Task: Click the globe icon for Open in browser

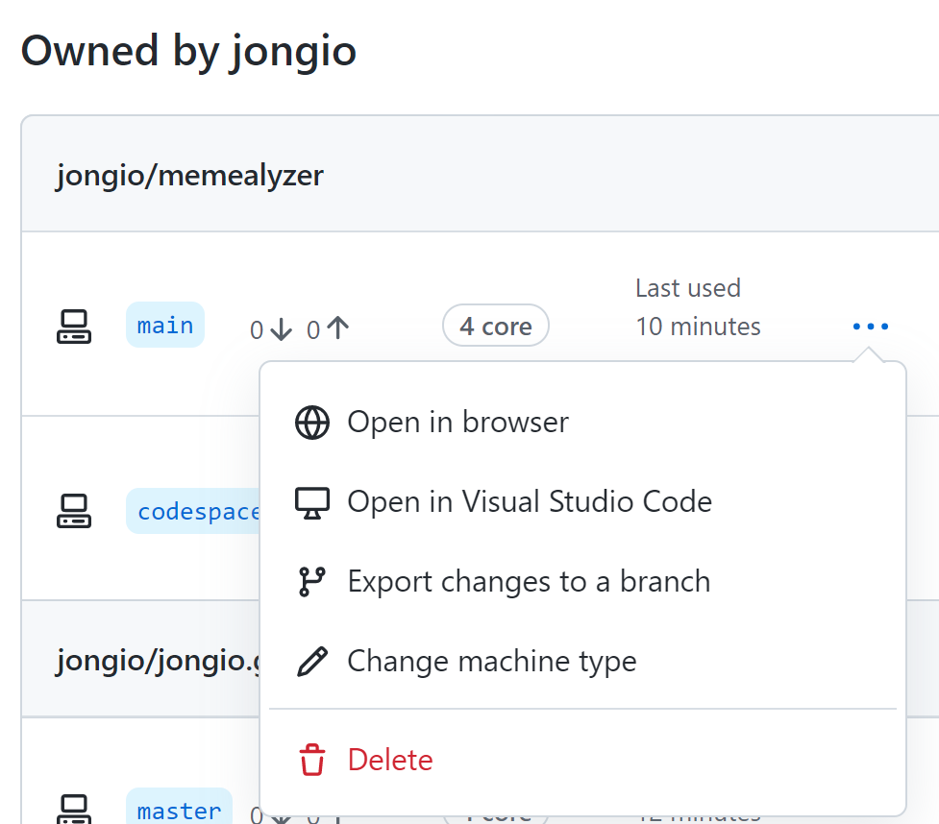Action: coord(310,422)
